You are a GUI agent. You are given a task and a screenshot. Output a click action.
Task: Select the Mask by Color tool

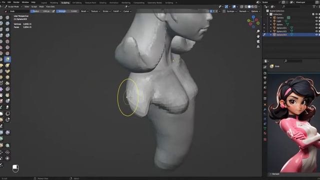point(7,145)
